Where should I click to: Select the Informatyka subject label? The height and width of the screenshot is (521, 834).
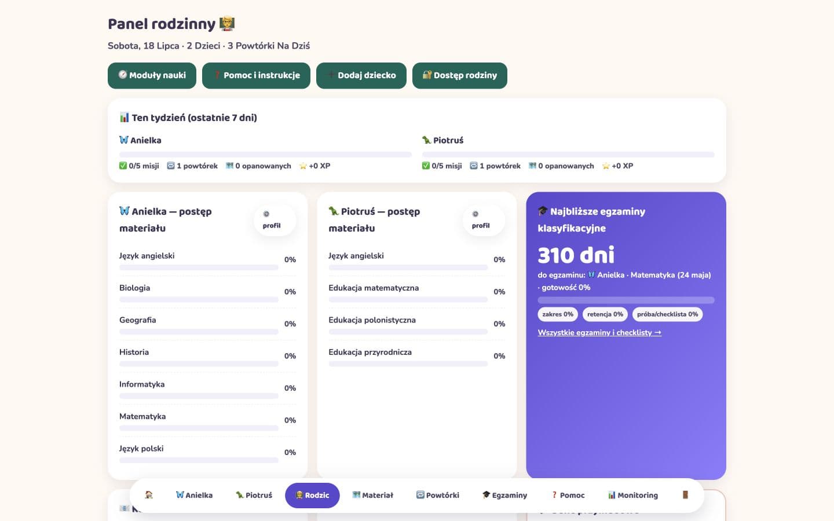(x=142, y=384)
